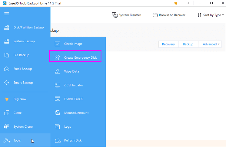Click the Email Backup envelope icon
This screenshot has height=147, width=226.
point(7,69)
